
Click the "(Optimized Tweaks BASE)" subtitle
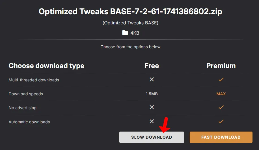tap(130, 23)
